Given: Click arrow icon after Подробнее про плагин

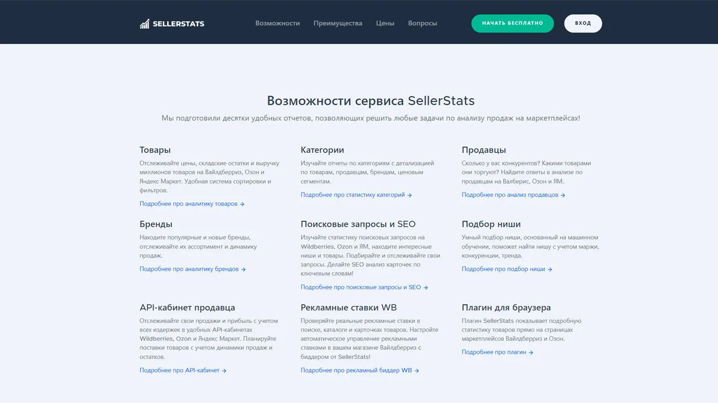Looking at the screenshot, I should pos(531,353).
